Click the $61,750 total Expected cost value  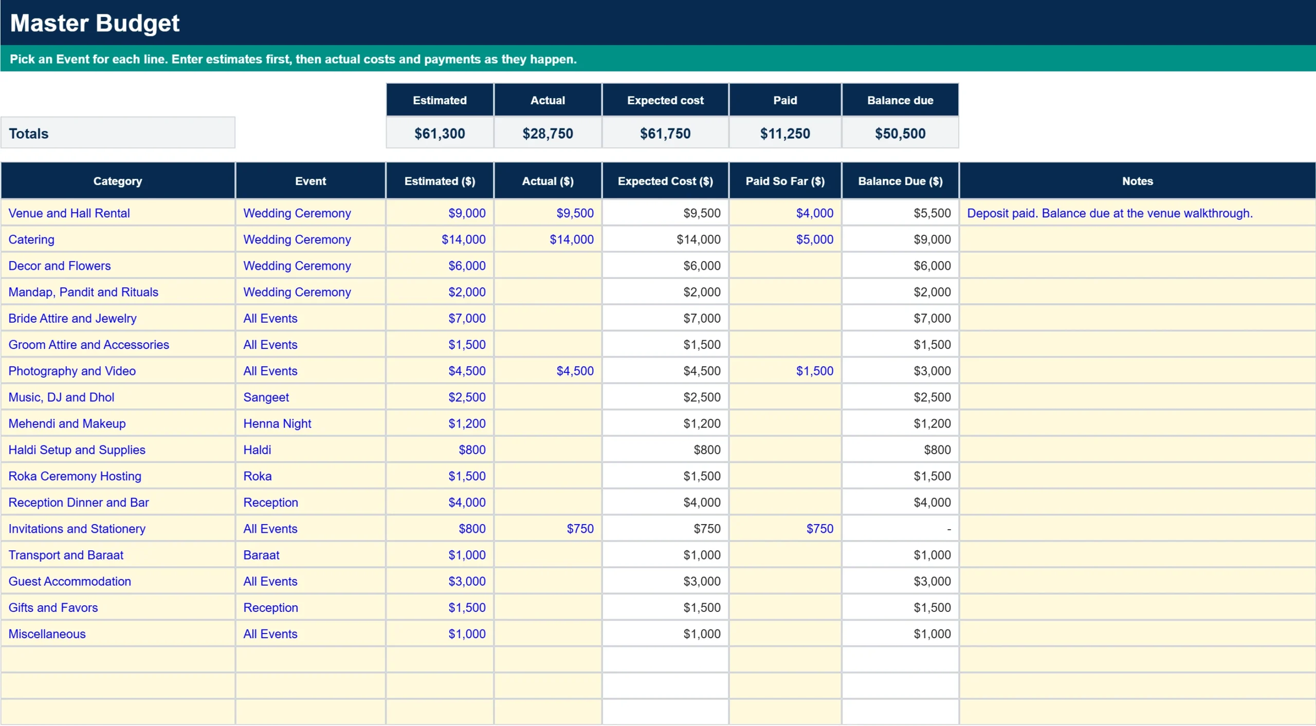point(665,133)
